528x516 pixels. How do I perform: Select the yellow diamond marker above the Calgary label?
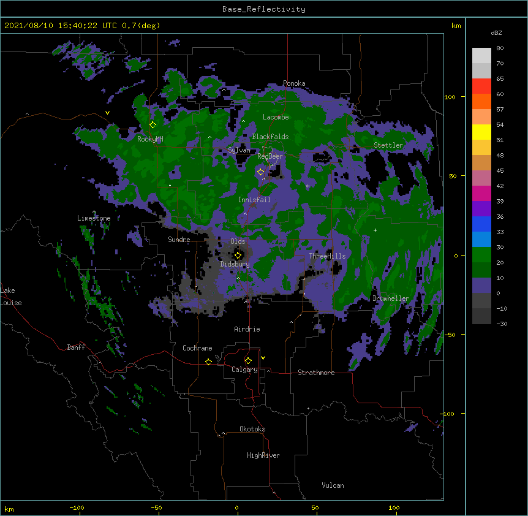click(248, 361)
